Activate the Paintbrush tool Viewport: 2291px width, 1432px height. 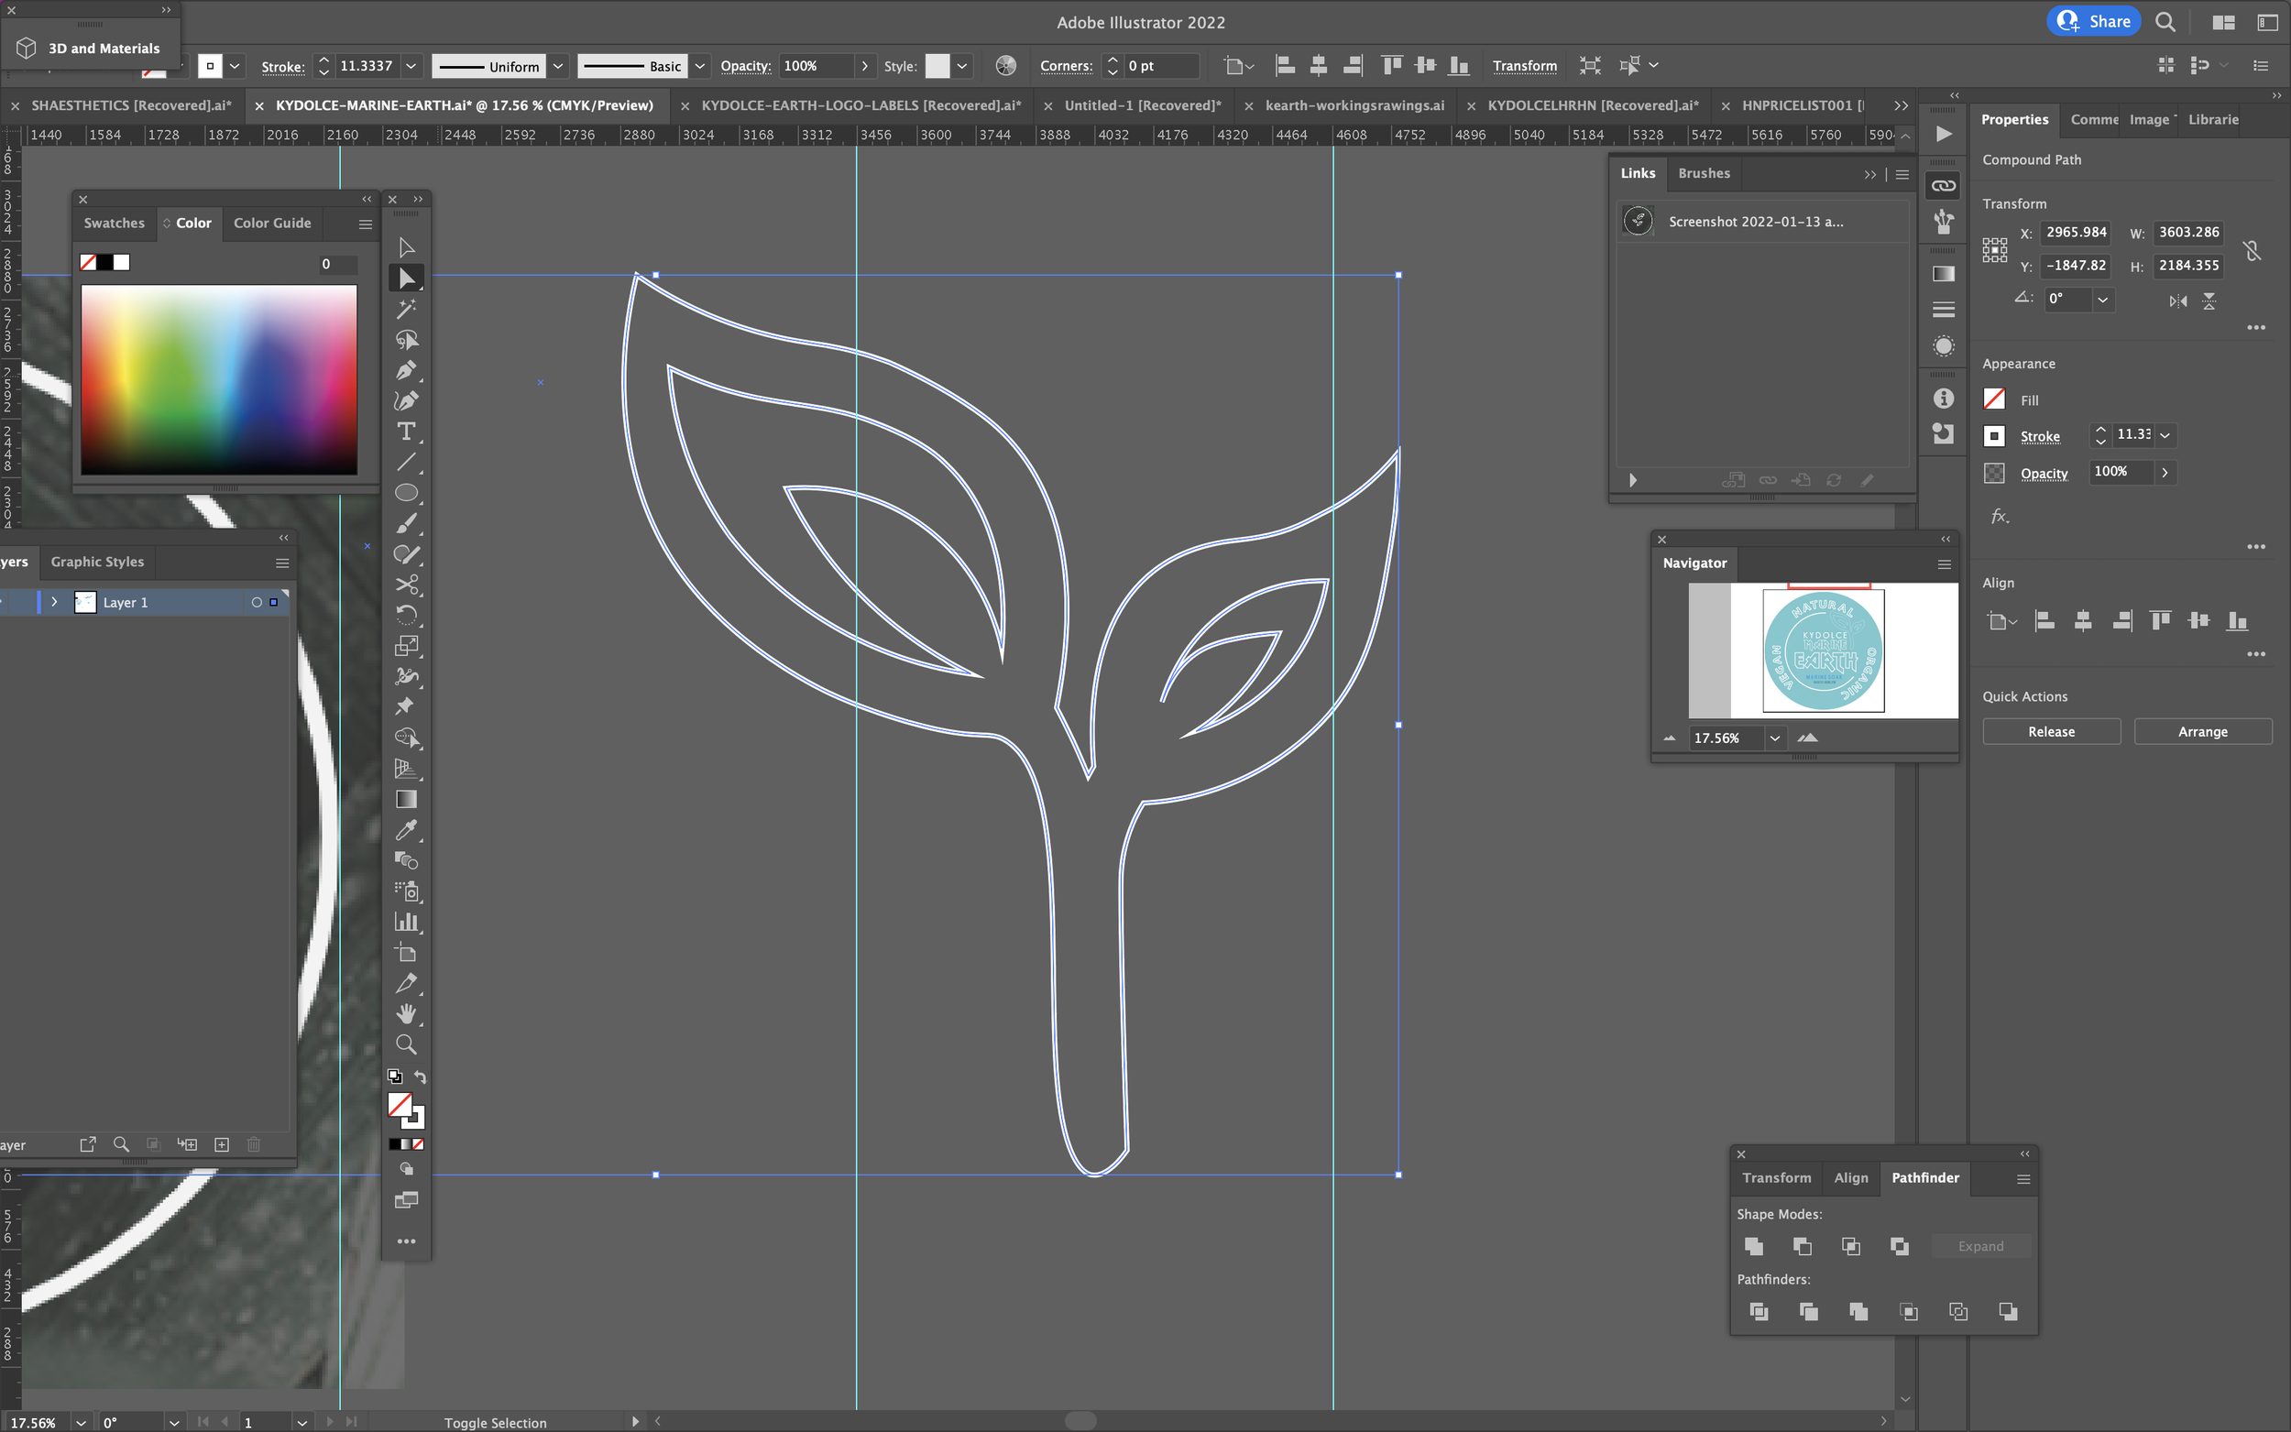[406, 524]
